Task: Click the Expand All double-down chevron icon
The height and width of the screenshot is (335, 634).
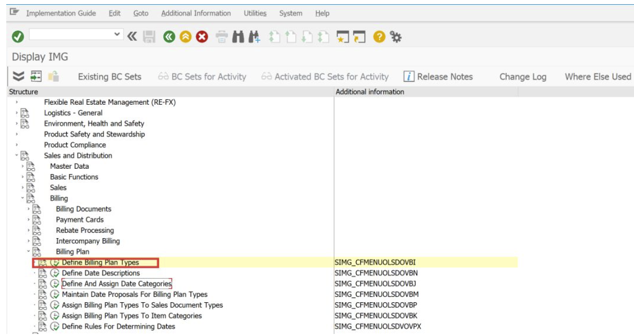Action: [x=18, y=77]
